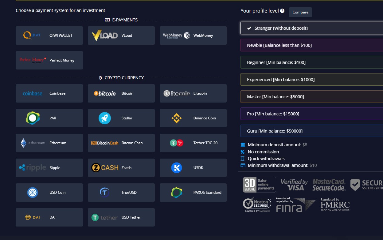The image size is (383, 240).
Task: Select the Perfect Money logo
Action: (x=33, y=60)
